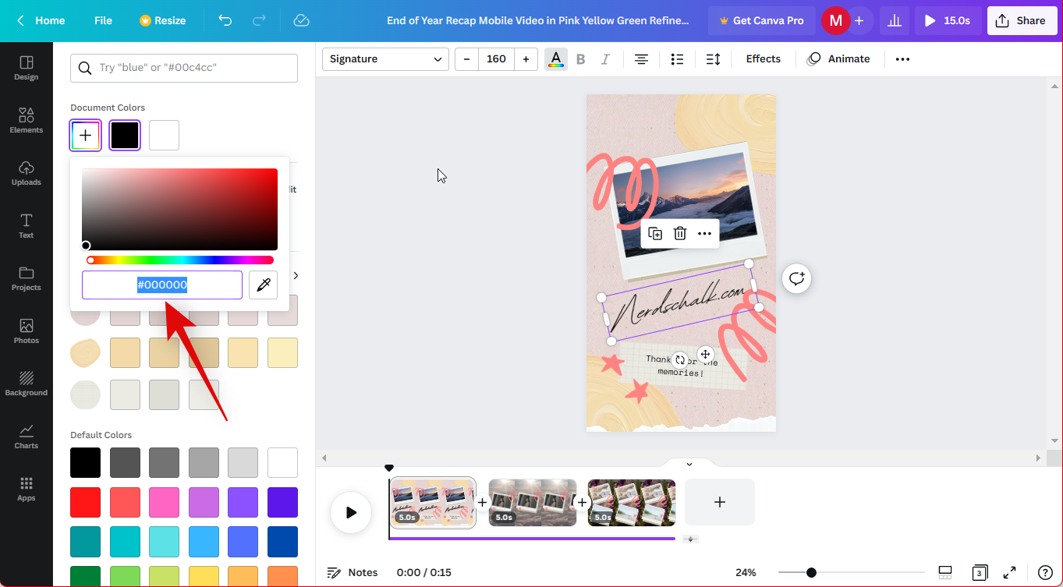Image resolution: width=1063 pixels, height=587 pixels.
Task: Go back using the Home button
Action: (x=41, y=20)
